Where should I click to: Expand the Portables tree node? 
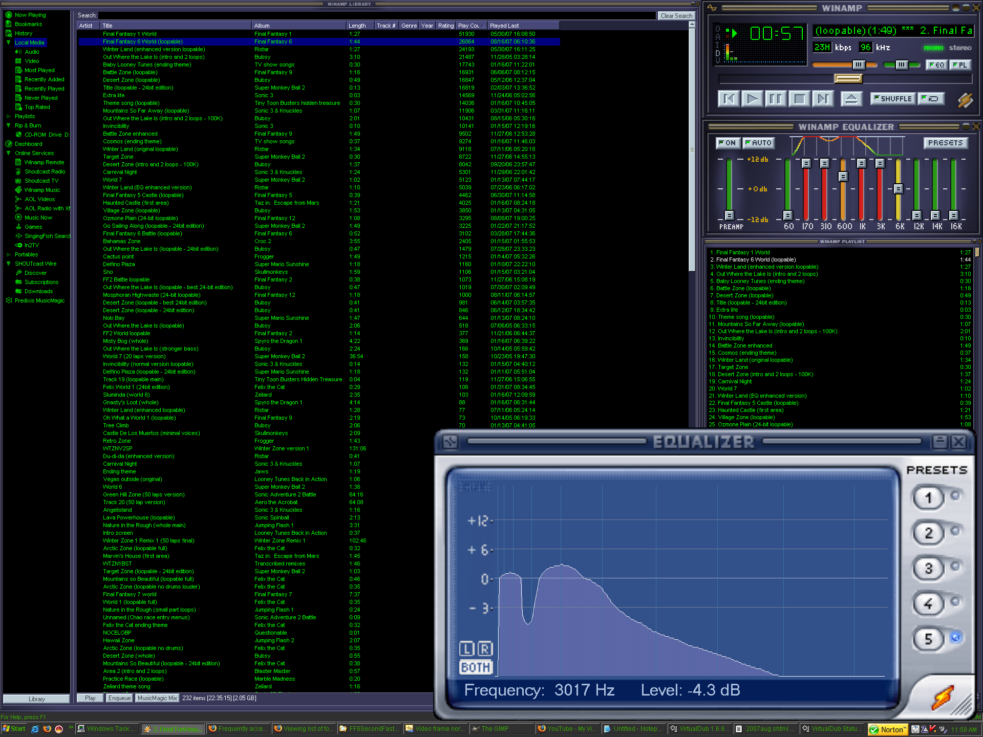point(8,254)
